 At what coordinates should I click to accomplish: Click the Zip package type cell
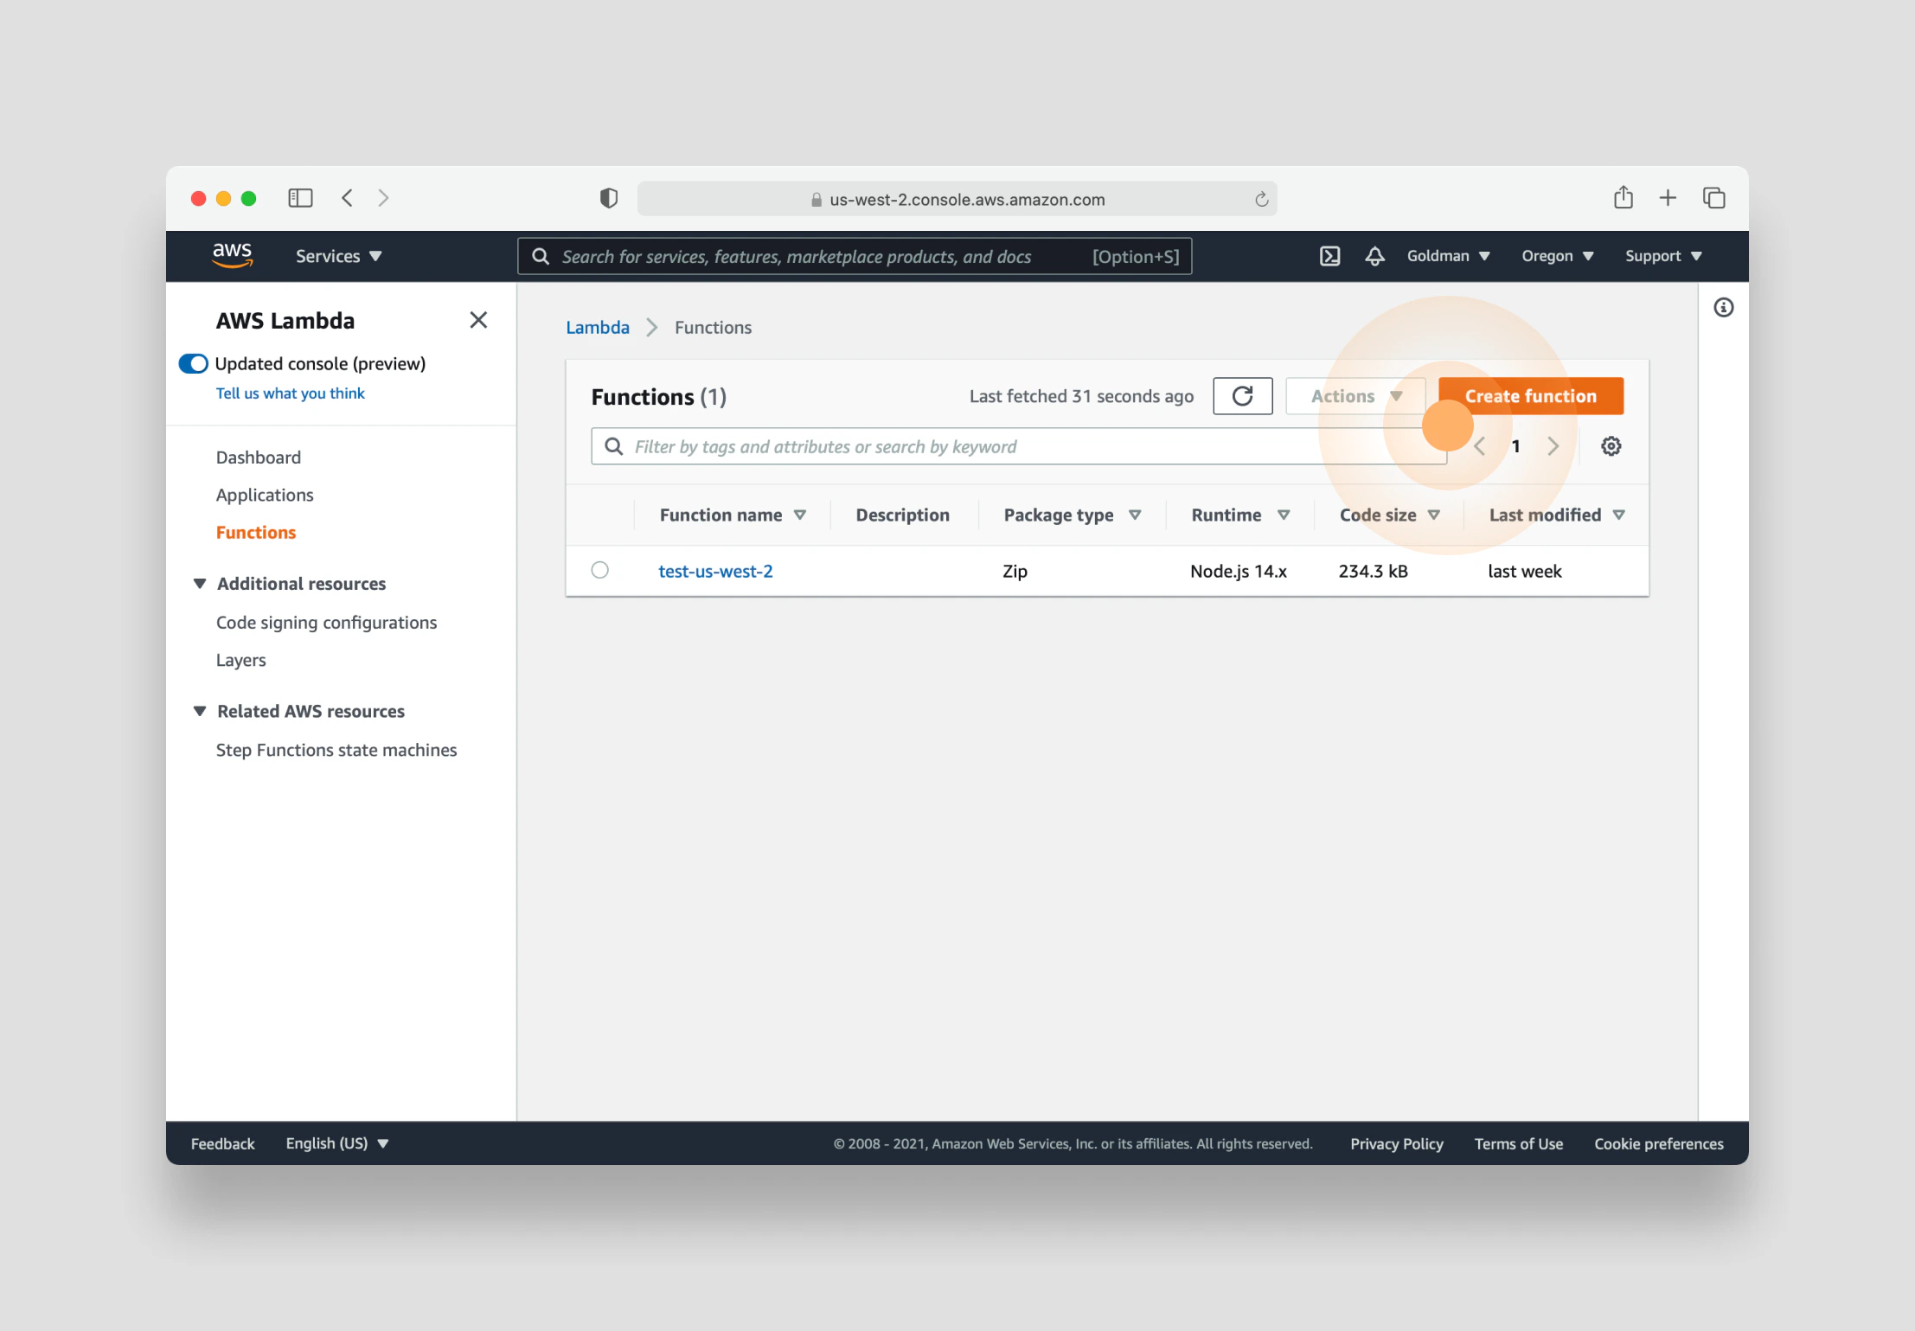pos(1015,571)
